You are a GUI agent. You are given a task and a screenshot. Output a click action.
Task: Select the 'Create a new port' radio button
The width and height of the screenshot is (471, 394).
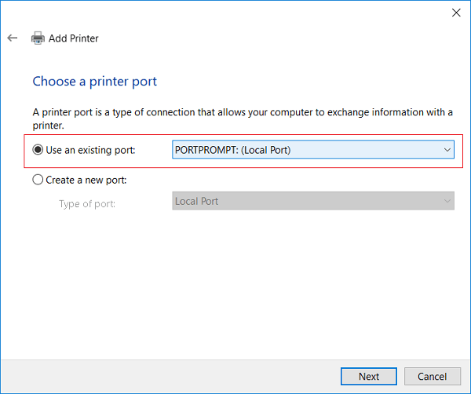pyautogui.click(x=38, y=180)
